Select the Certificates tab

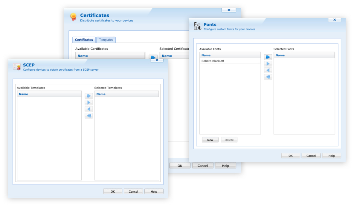click(x=84, y=40)
